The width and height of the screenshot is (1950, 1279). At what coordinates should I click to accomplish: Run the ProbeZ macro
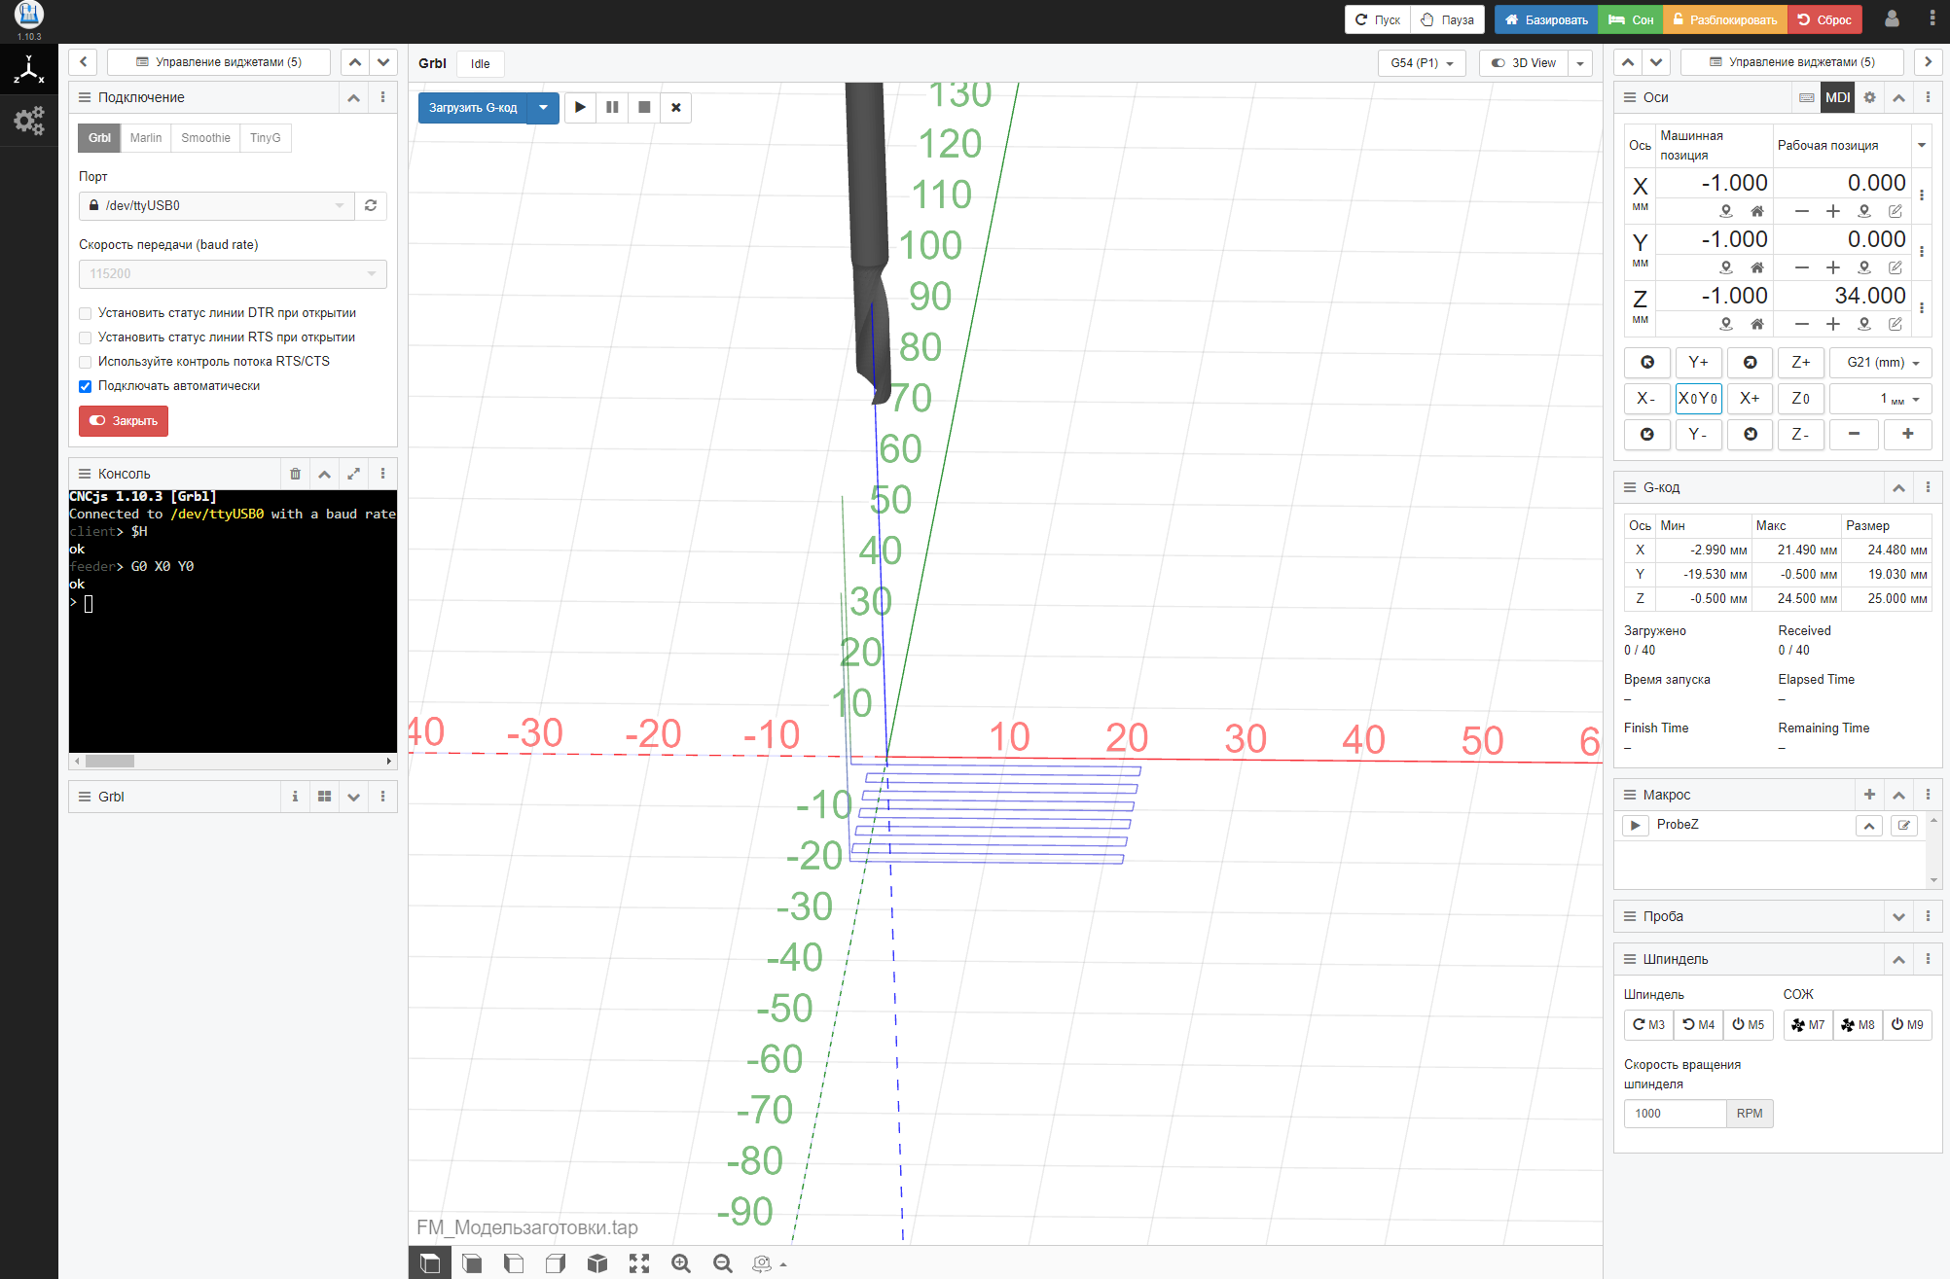click(1635, 825)
